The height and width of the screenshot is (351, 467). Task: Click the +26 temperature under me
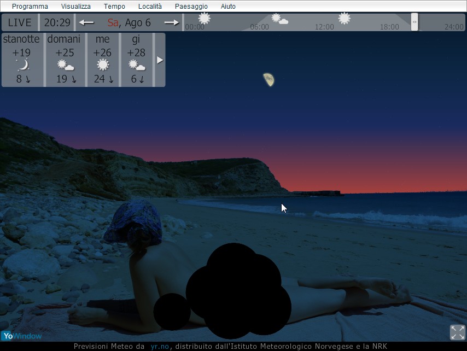point(102,52)
